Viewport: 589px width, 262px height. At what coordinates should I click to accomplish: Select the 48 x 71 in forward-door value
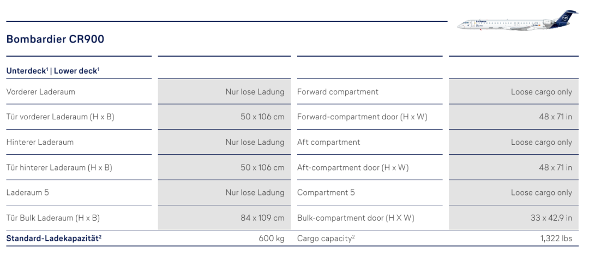click(556, 117)
